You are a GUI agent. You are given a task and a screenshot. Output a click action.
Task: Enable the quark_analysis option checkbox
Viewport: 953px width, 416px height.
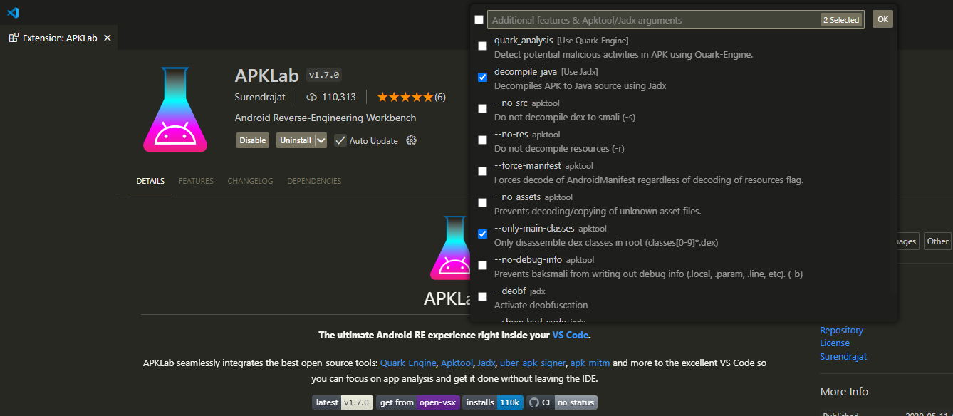[x=483, y=46]
